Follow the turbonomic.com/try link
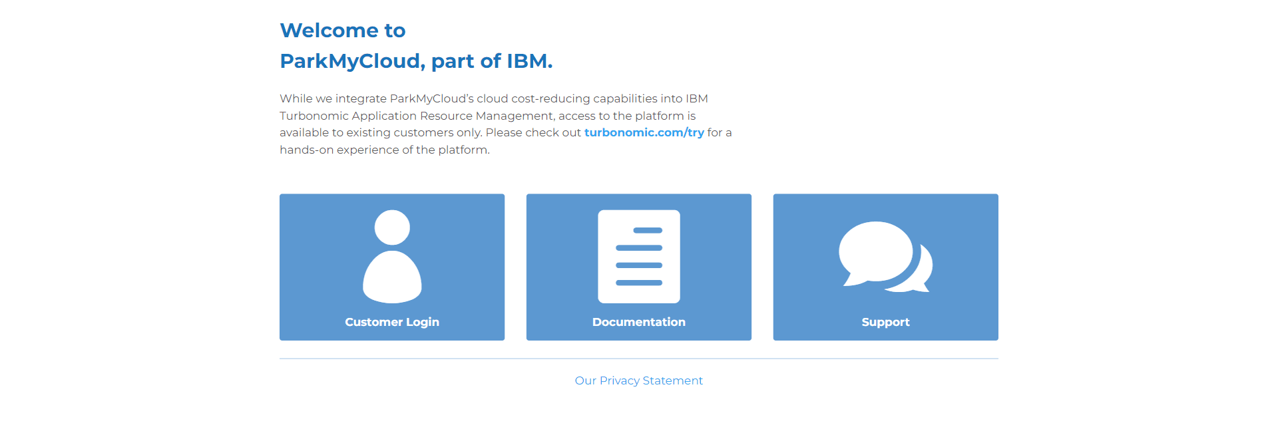This screenshot has width=1278, height=439. coord(644,132)
